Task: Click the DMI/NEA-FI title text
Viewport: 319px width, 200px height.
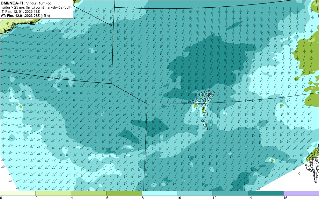Action: [x=12, y=3]
